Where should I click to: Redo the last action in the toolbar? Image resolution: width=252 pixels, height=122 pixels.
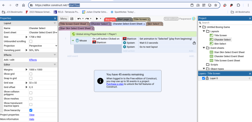87,19
